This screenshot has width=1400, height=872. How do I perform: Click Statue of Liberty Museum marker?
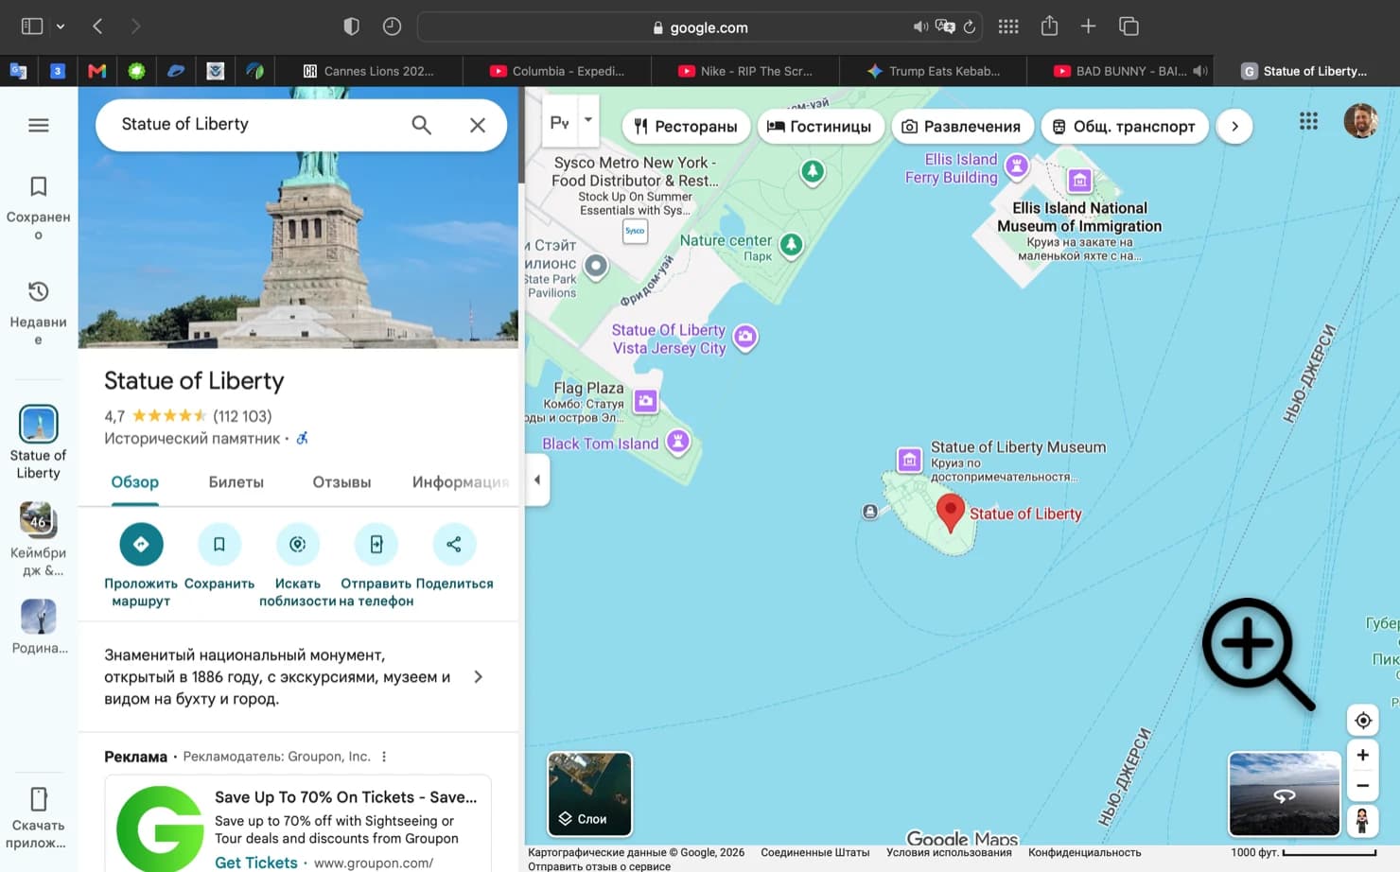point(909,460)
